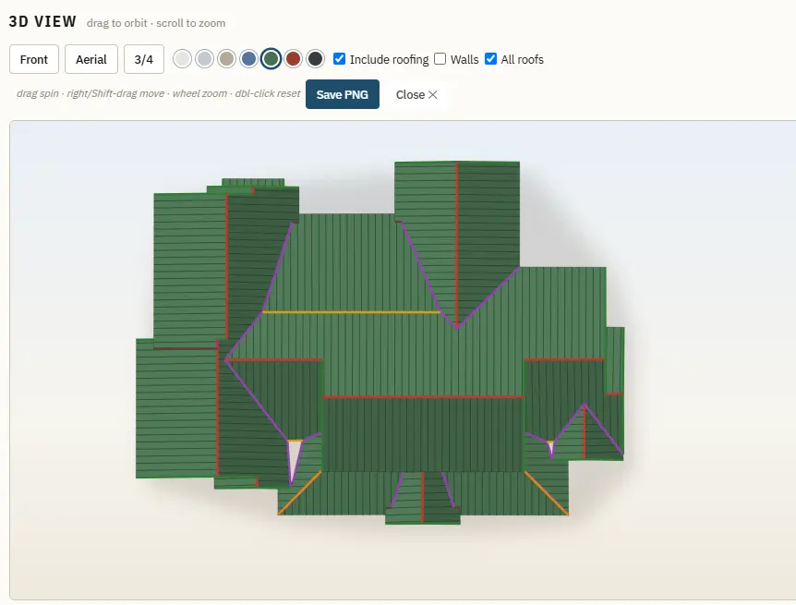The image size is (796, 605).
Task: Pick the white roof color swatch
Action: [182, 59]
